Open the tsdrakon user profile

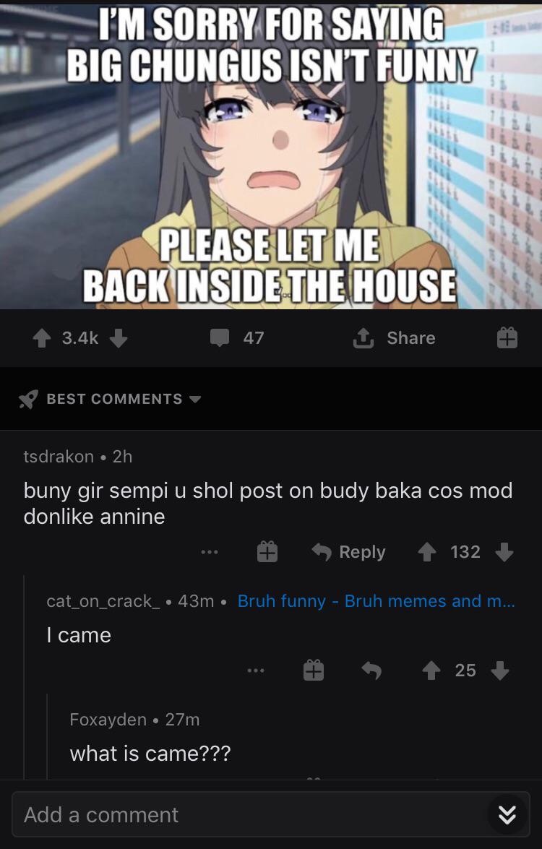click(x=59, y=457)
